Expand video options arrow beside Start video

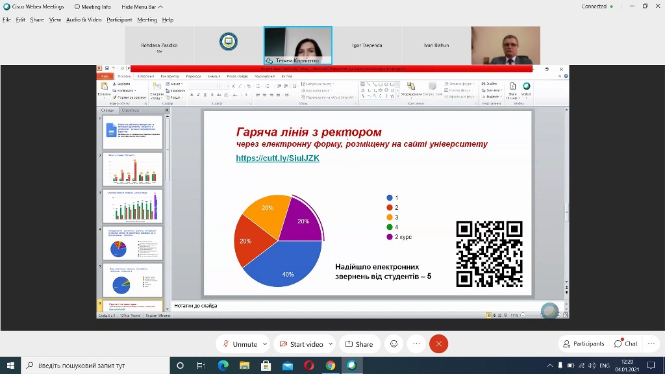point(331,344)
